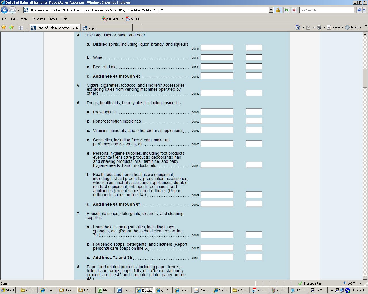The image size is (368, 294).
Task: Click the Convert toolbar button
Action: 110,19
